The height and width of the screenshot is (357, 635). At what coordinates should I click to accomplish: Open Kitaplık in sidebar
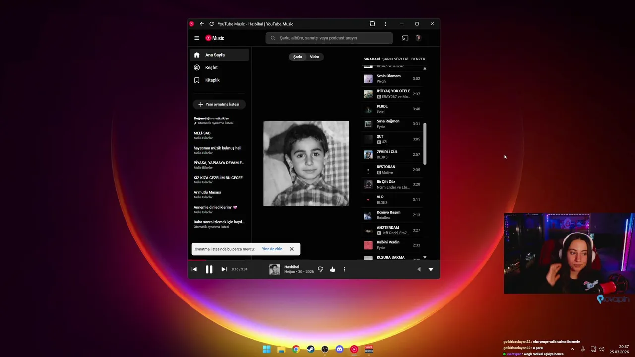click(x=219, y=80)
